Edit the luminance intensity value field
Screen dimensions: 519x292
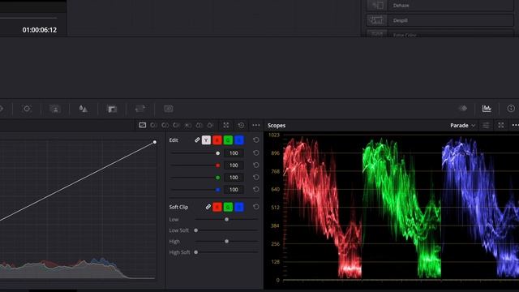click(234, 153)
